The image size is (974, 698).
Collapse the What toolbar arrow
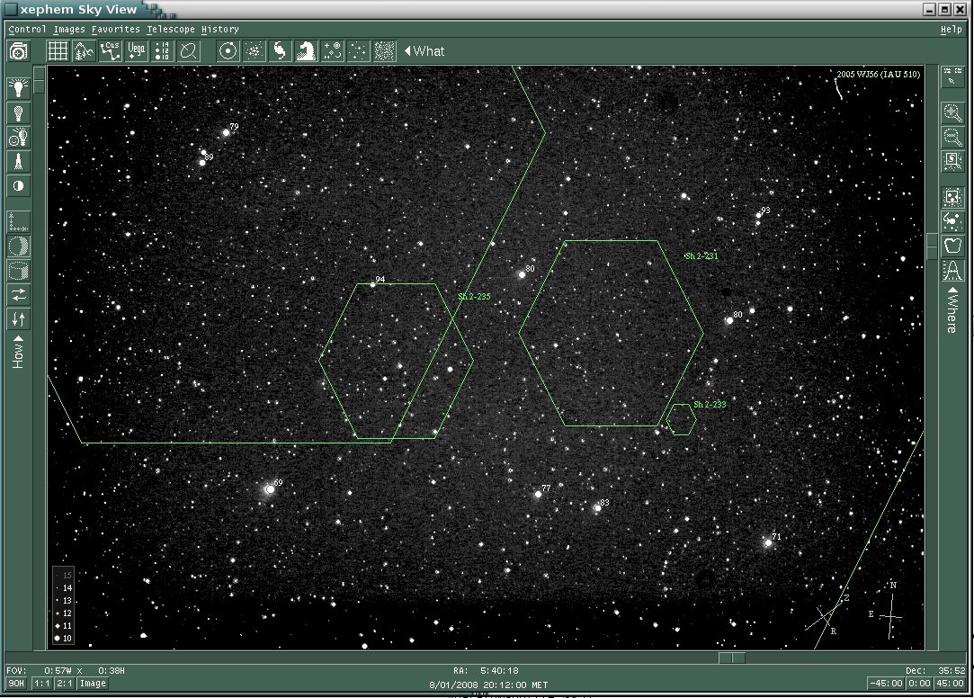pyautogui.click(x=407, y=51)
